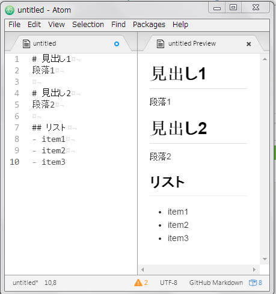Click the file icon on untitled Preview tab
This screenshot has width=276, height=294.
161,44
